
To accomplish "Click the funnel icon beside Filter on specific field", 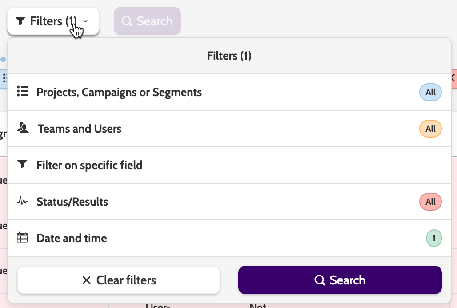I will (22, 165).
